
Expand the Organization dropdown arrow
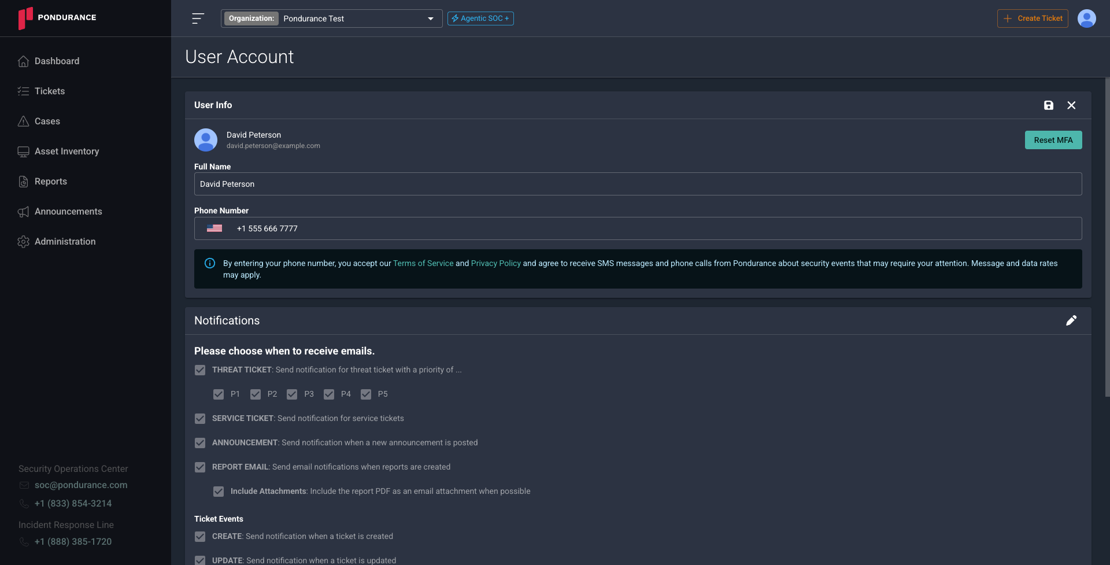click(x=431, y=19)
